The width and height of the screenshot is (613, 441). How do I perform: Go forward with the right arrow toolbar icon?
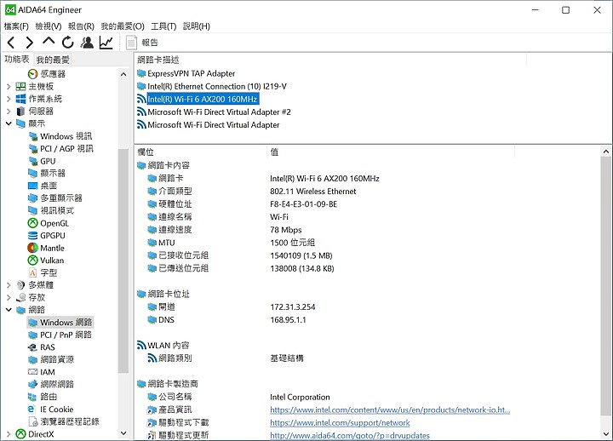point(29,43)
